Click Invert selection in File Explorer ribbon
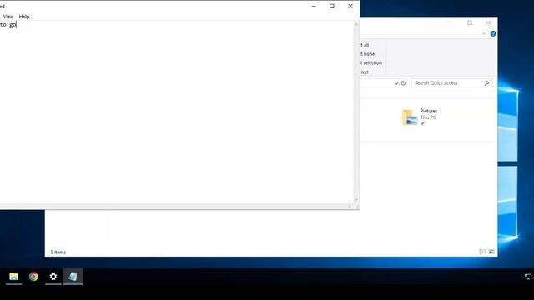Screen dimensions: 534x300 click(370, 63)
